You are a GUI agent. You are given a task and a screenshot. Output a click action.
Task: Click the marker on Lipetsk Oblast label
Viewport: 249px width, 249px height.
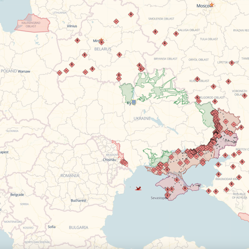point(232,63)
